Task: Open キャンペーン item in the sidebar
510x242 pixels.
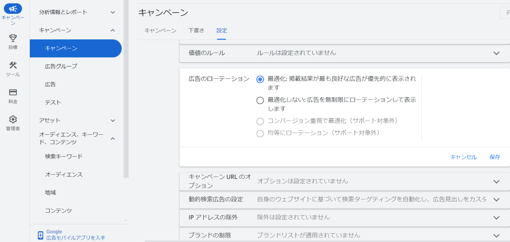Action: click(x=76, y=49)
